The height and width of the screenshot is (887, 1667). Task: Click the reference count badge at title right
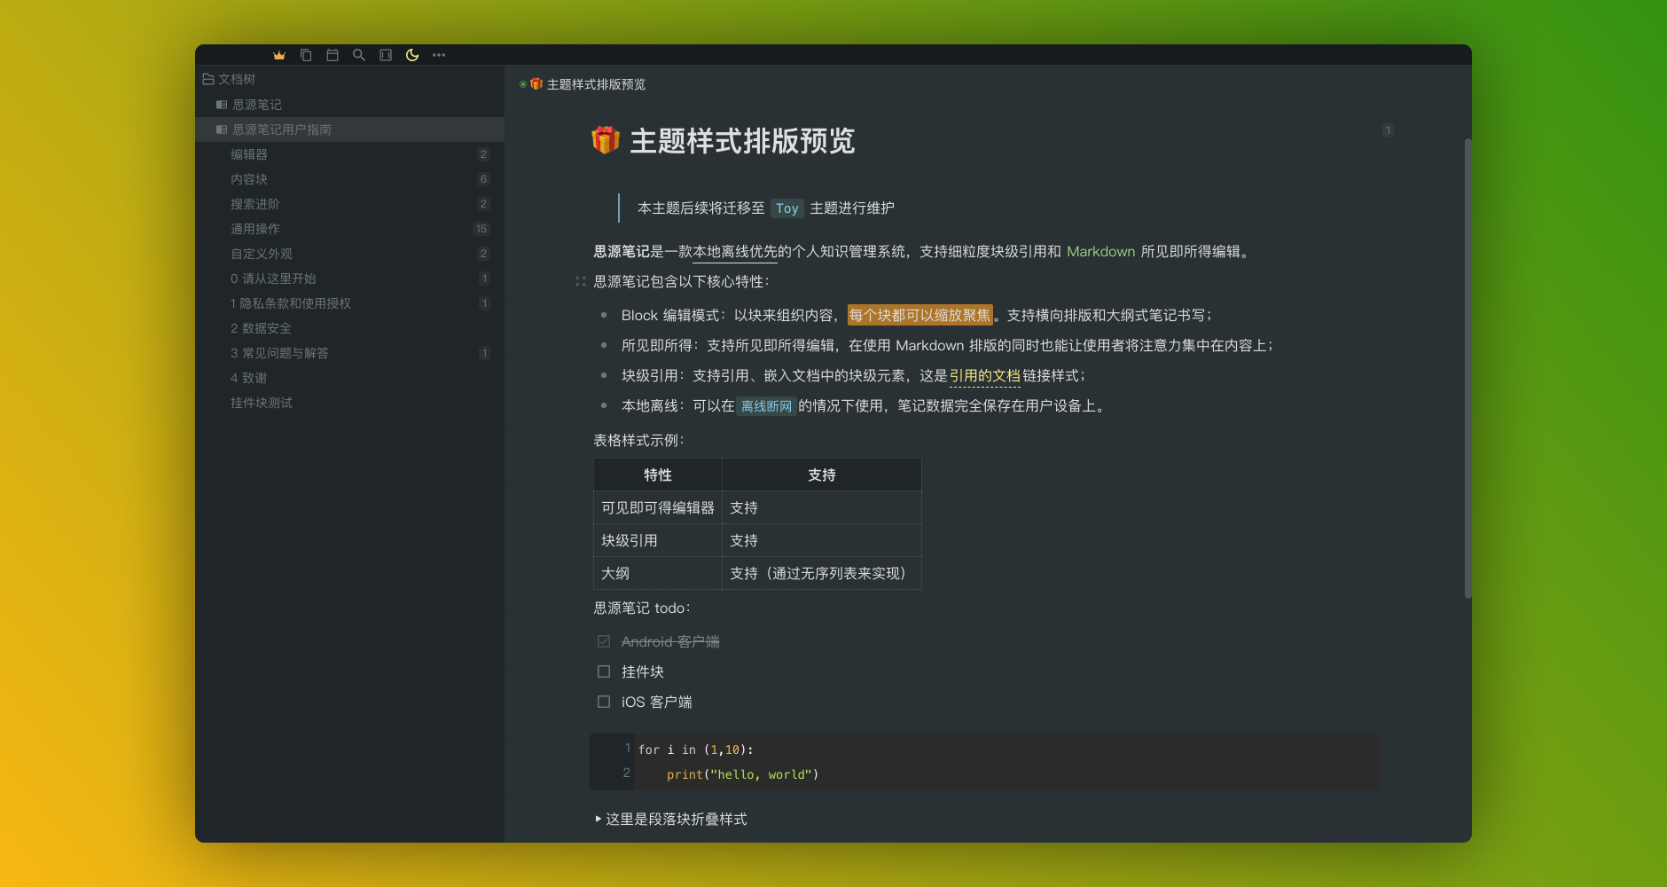[x=1388, y=130]
